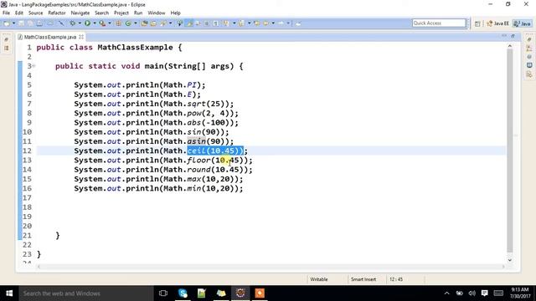Click second icon in right minimized sidebar
The width and height of the screenshot is (536, 301).
(529, 48)
